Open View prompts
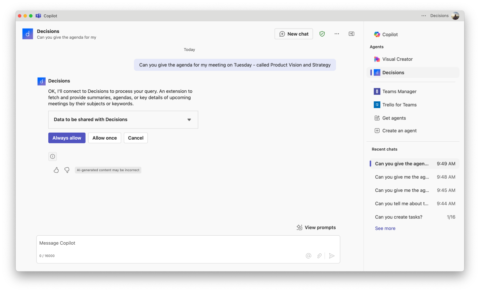This screenshot has width=480, height=292. [x=316, y=228]
